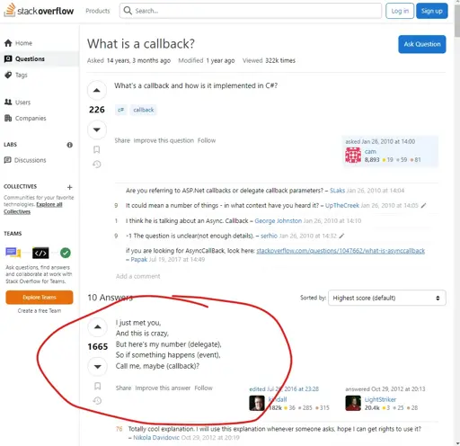The image size is (460, 446).
Task: Downvote the callback question
Action: [x=96, y=129]
